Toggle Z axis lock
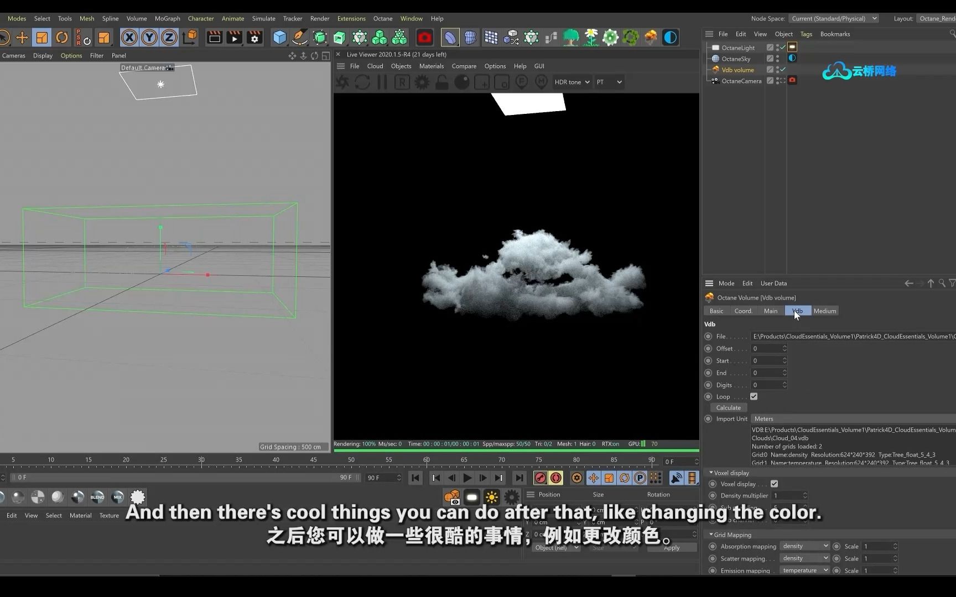Screen dimensions: 956x597 coord(169,38)
